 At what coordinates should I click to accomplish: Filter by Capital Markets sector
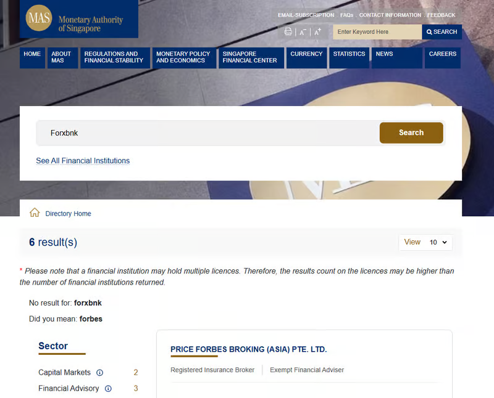click(64, 373)
